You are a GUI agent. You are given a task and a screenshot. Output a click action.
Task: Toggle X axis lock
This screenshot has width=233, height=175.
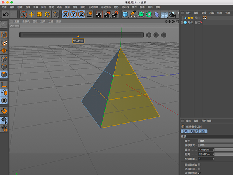[x=66, y=14]
